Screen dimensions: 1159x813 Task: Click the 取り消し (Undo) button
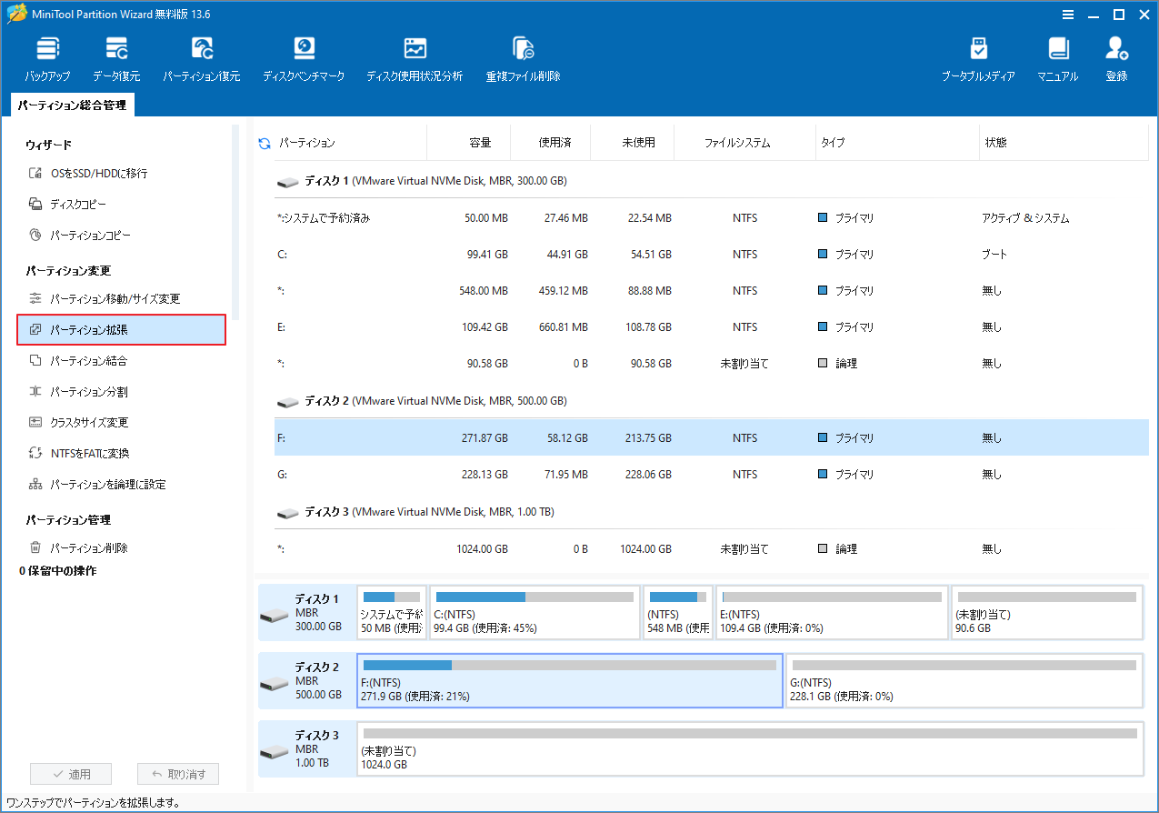pos(177,773)
